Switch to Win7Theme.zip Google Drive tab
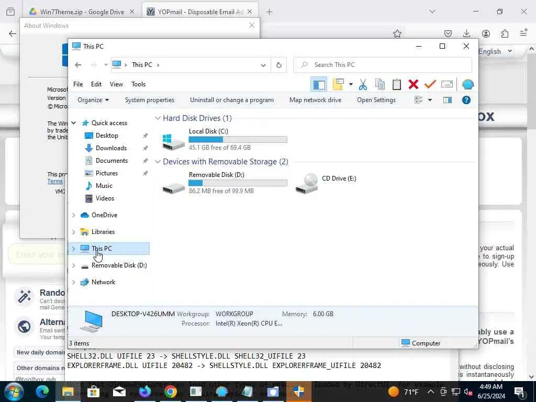536x402 pixels. click(x=82, y=12)
